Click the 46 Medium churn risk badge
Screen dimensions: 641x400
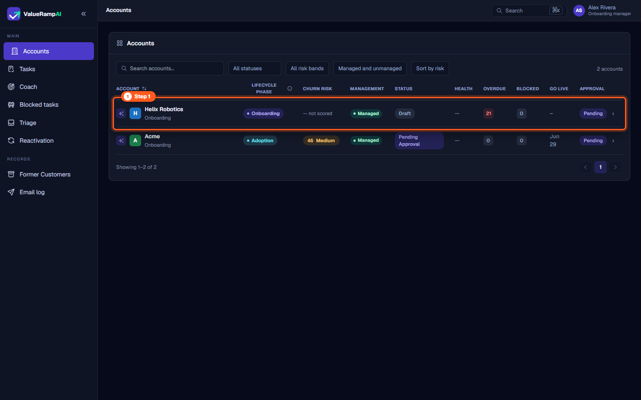coord(321,140)
